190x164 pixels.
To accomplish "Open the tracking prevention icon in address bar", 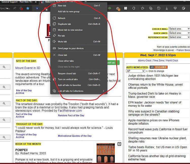I will point(21,8).
